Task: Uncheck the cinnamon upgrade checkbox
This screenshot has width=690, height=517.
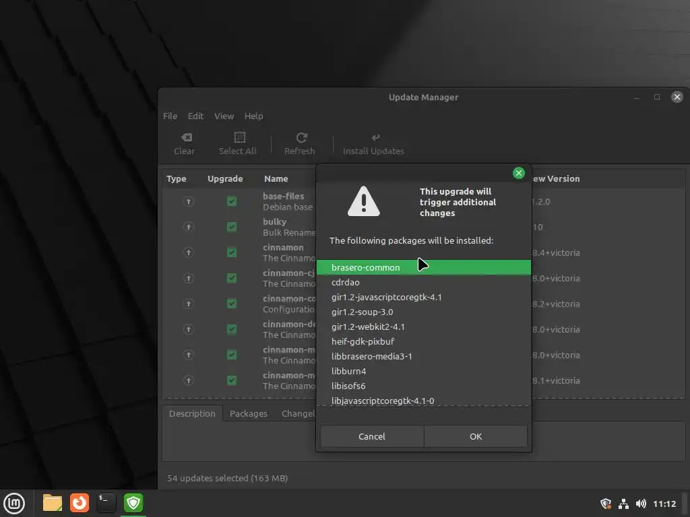Action: [x=232, y=252]
